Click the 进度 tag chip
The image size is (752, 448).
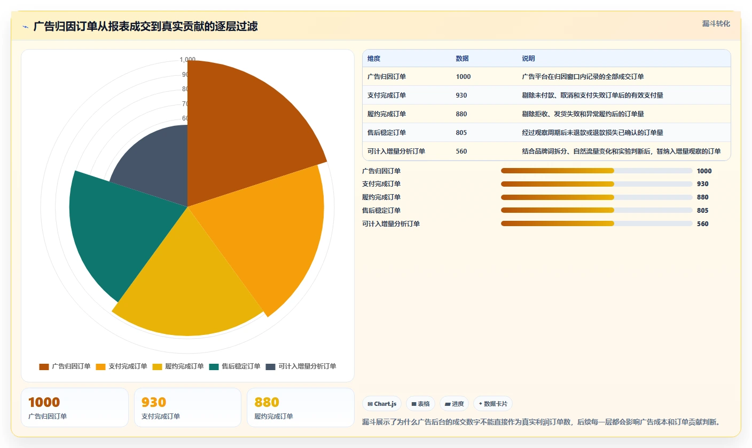(454, 404)
